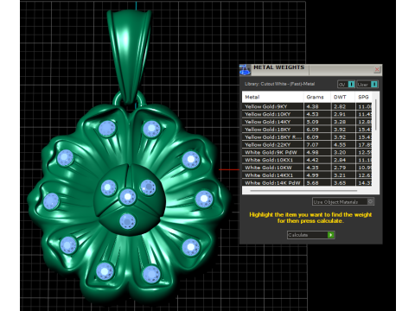Click the 4.55 DWT cell
The width and height of the screenshot is (415, 311).
coord(343,144)
